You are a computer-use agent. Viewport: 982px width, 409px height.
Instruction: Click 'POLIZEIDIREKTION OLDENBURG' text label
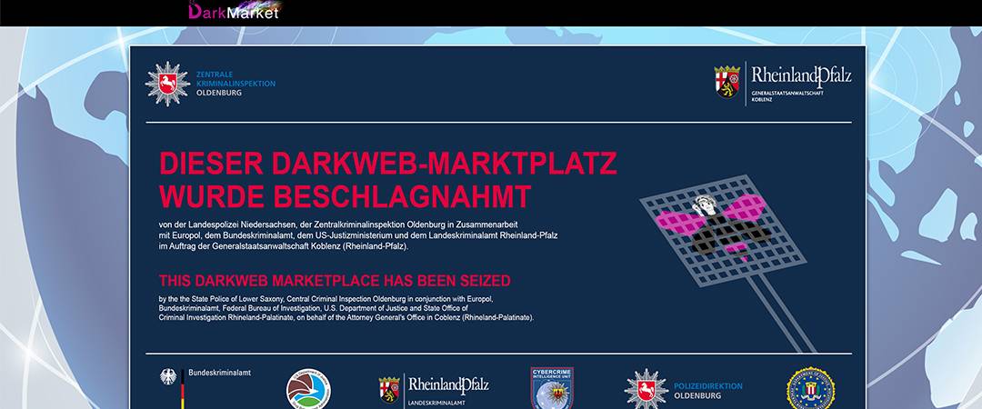(707, 391)
